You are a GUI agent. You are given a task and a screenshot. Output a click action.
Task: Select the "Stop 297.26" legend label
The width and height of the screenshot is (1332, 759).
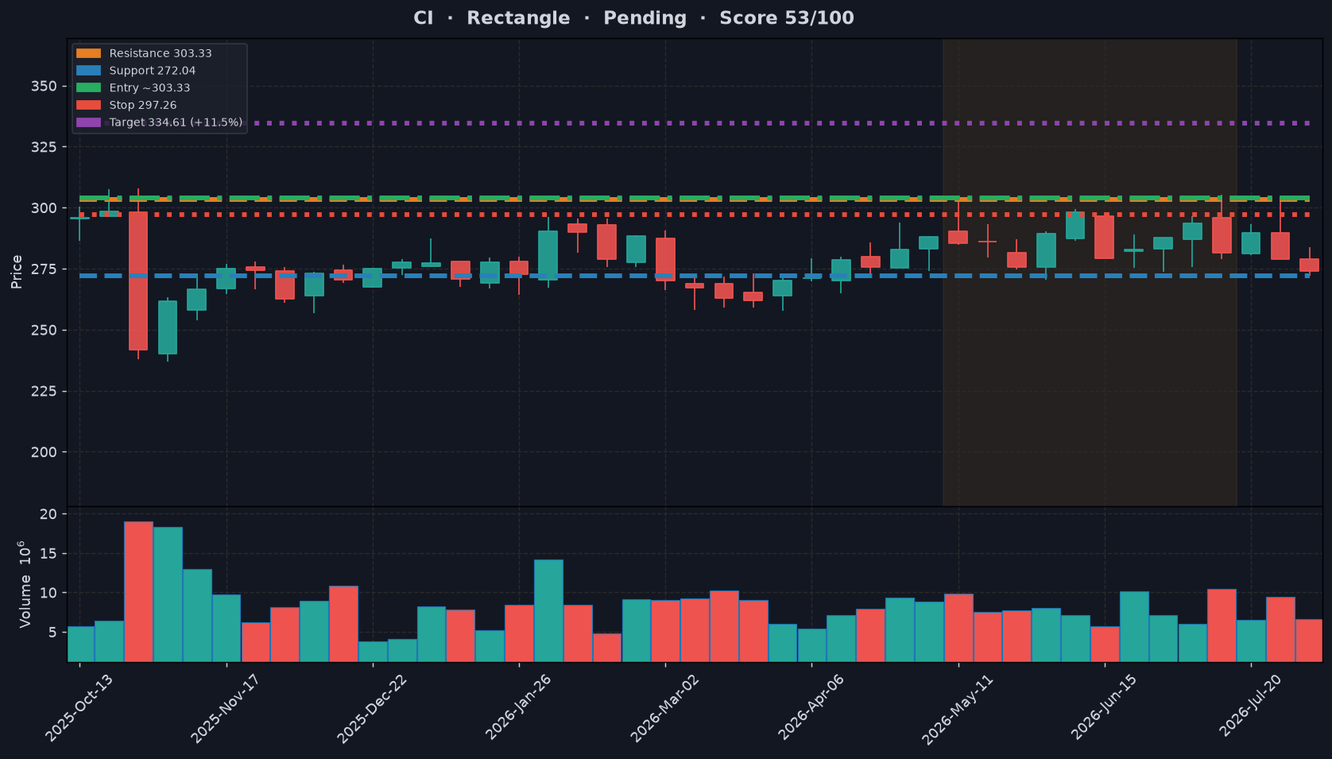(x=143, y=105)
